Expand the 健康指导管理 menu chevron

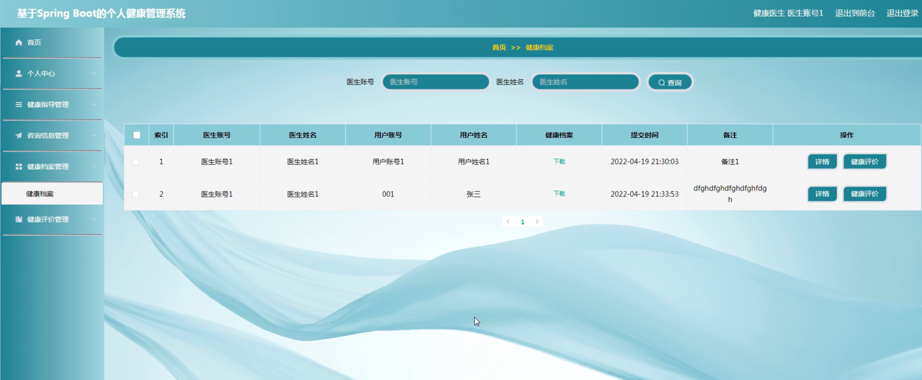[x=94, y=104]
